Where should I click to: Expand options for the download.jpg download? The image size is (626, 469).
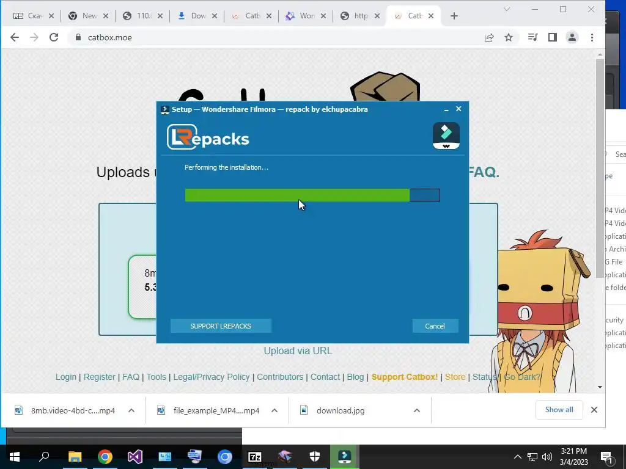417,410
